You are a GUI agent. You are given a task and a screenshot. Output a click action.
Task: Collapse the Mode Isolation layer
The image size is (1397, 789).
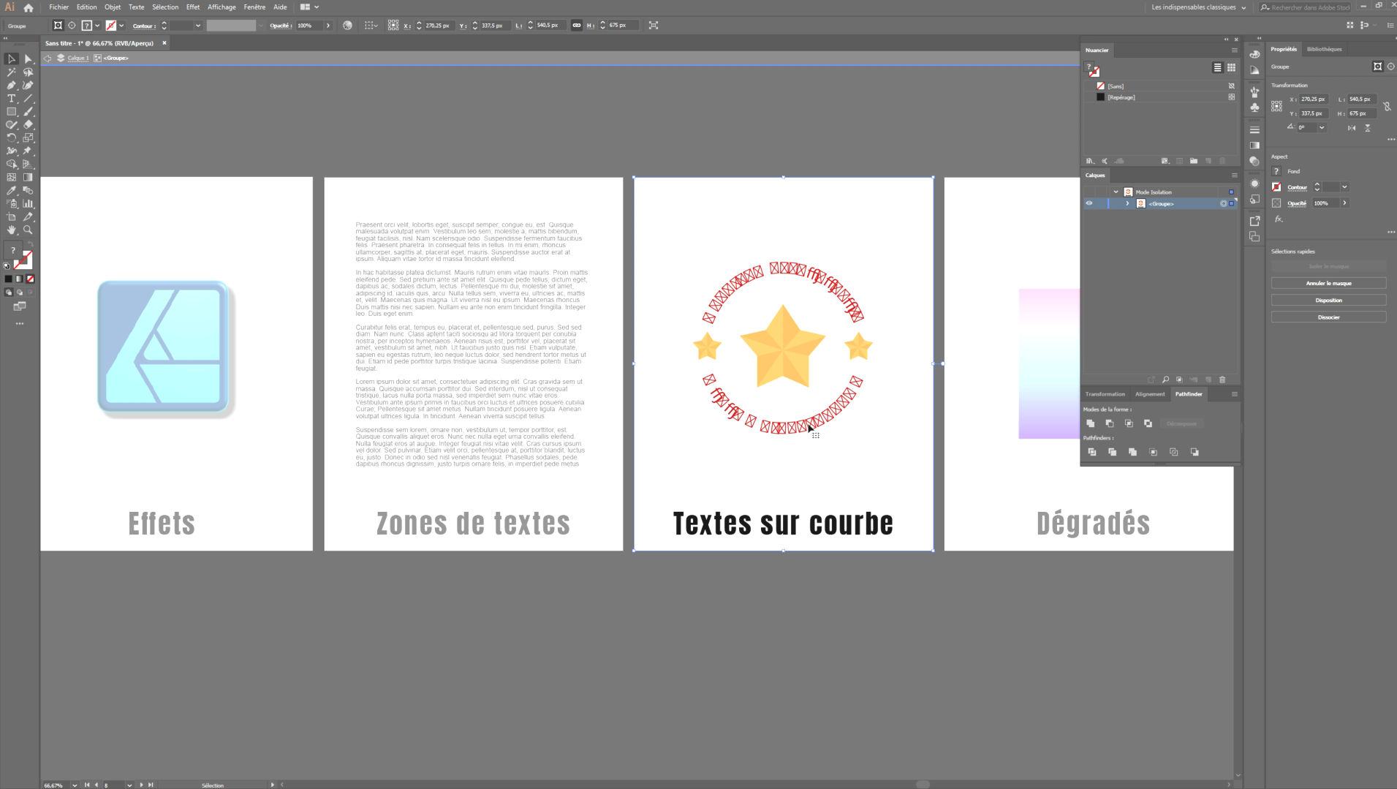click(x=1116, y=192)
